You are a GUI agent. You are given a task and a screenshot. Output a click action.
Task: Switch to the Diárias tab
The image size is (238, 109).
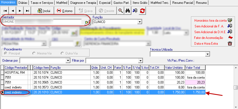pos(23,3)
